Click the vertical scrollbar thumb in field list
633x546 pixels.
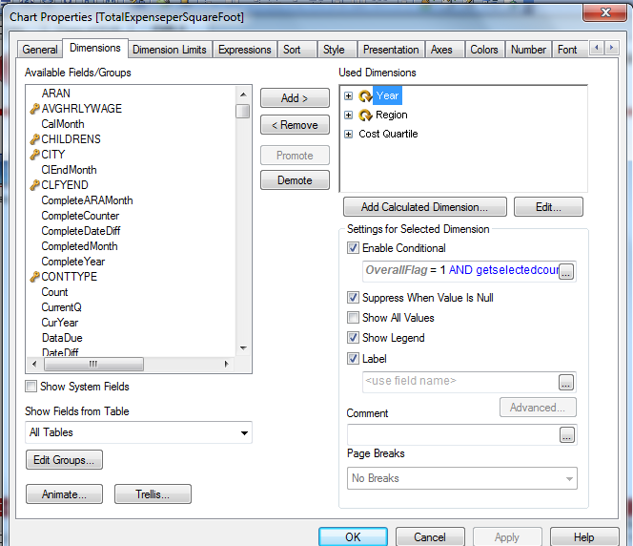pyautogui.click(x=243, y=111)
